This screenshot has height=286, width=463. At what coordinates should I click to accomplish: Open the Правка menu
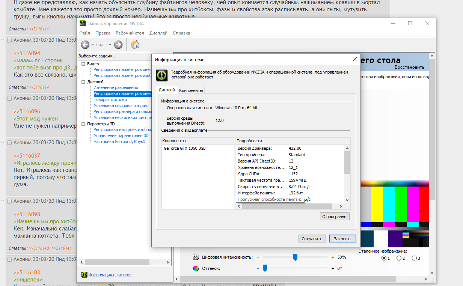pos(103,33)
